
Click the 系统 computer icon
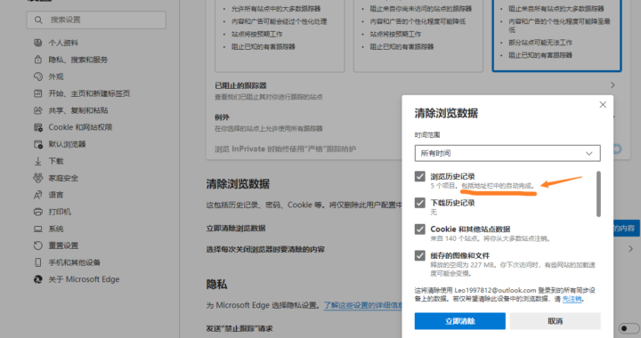[x=38, y=229]
